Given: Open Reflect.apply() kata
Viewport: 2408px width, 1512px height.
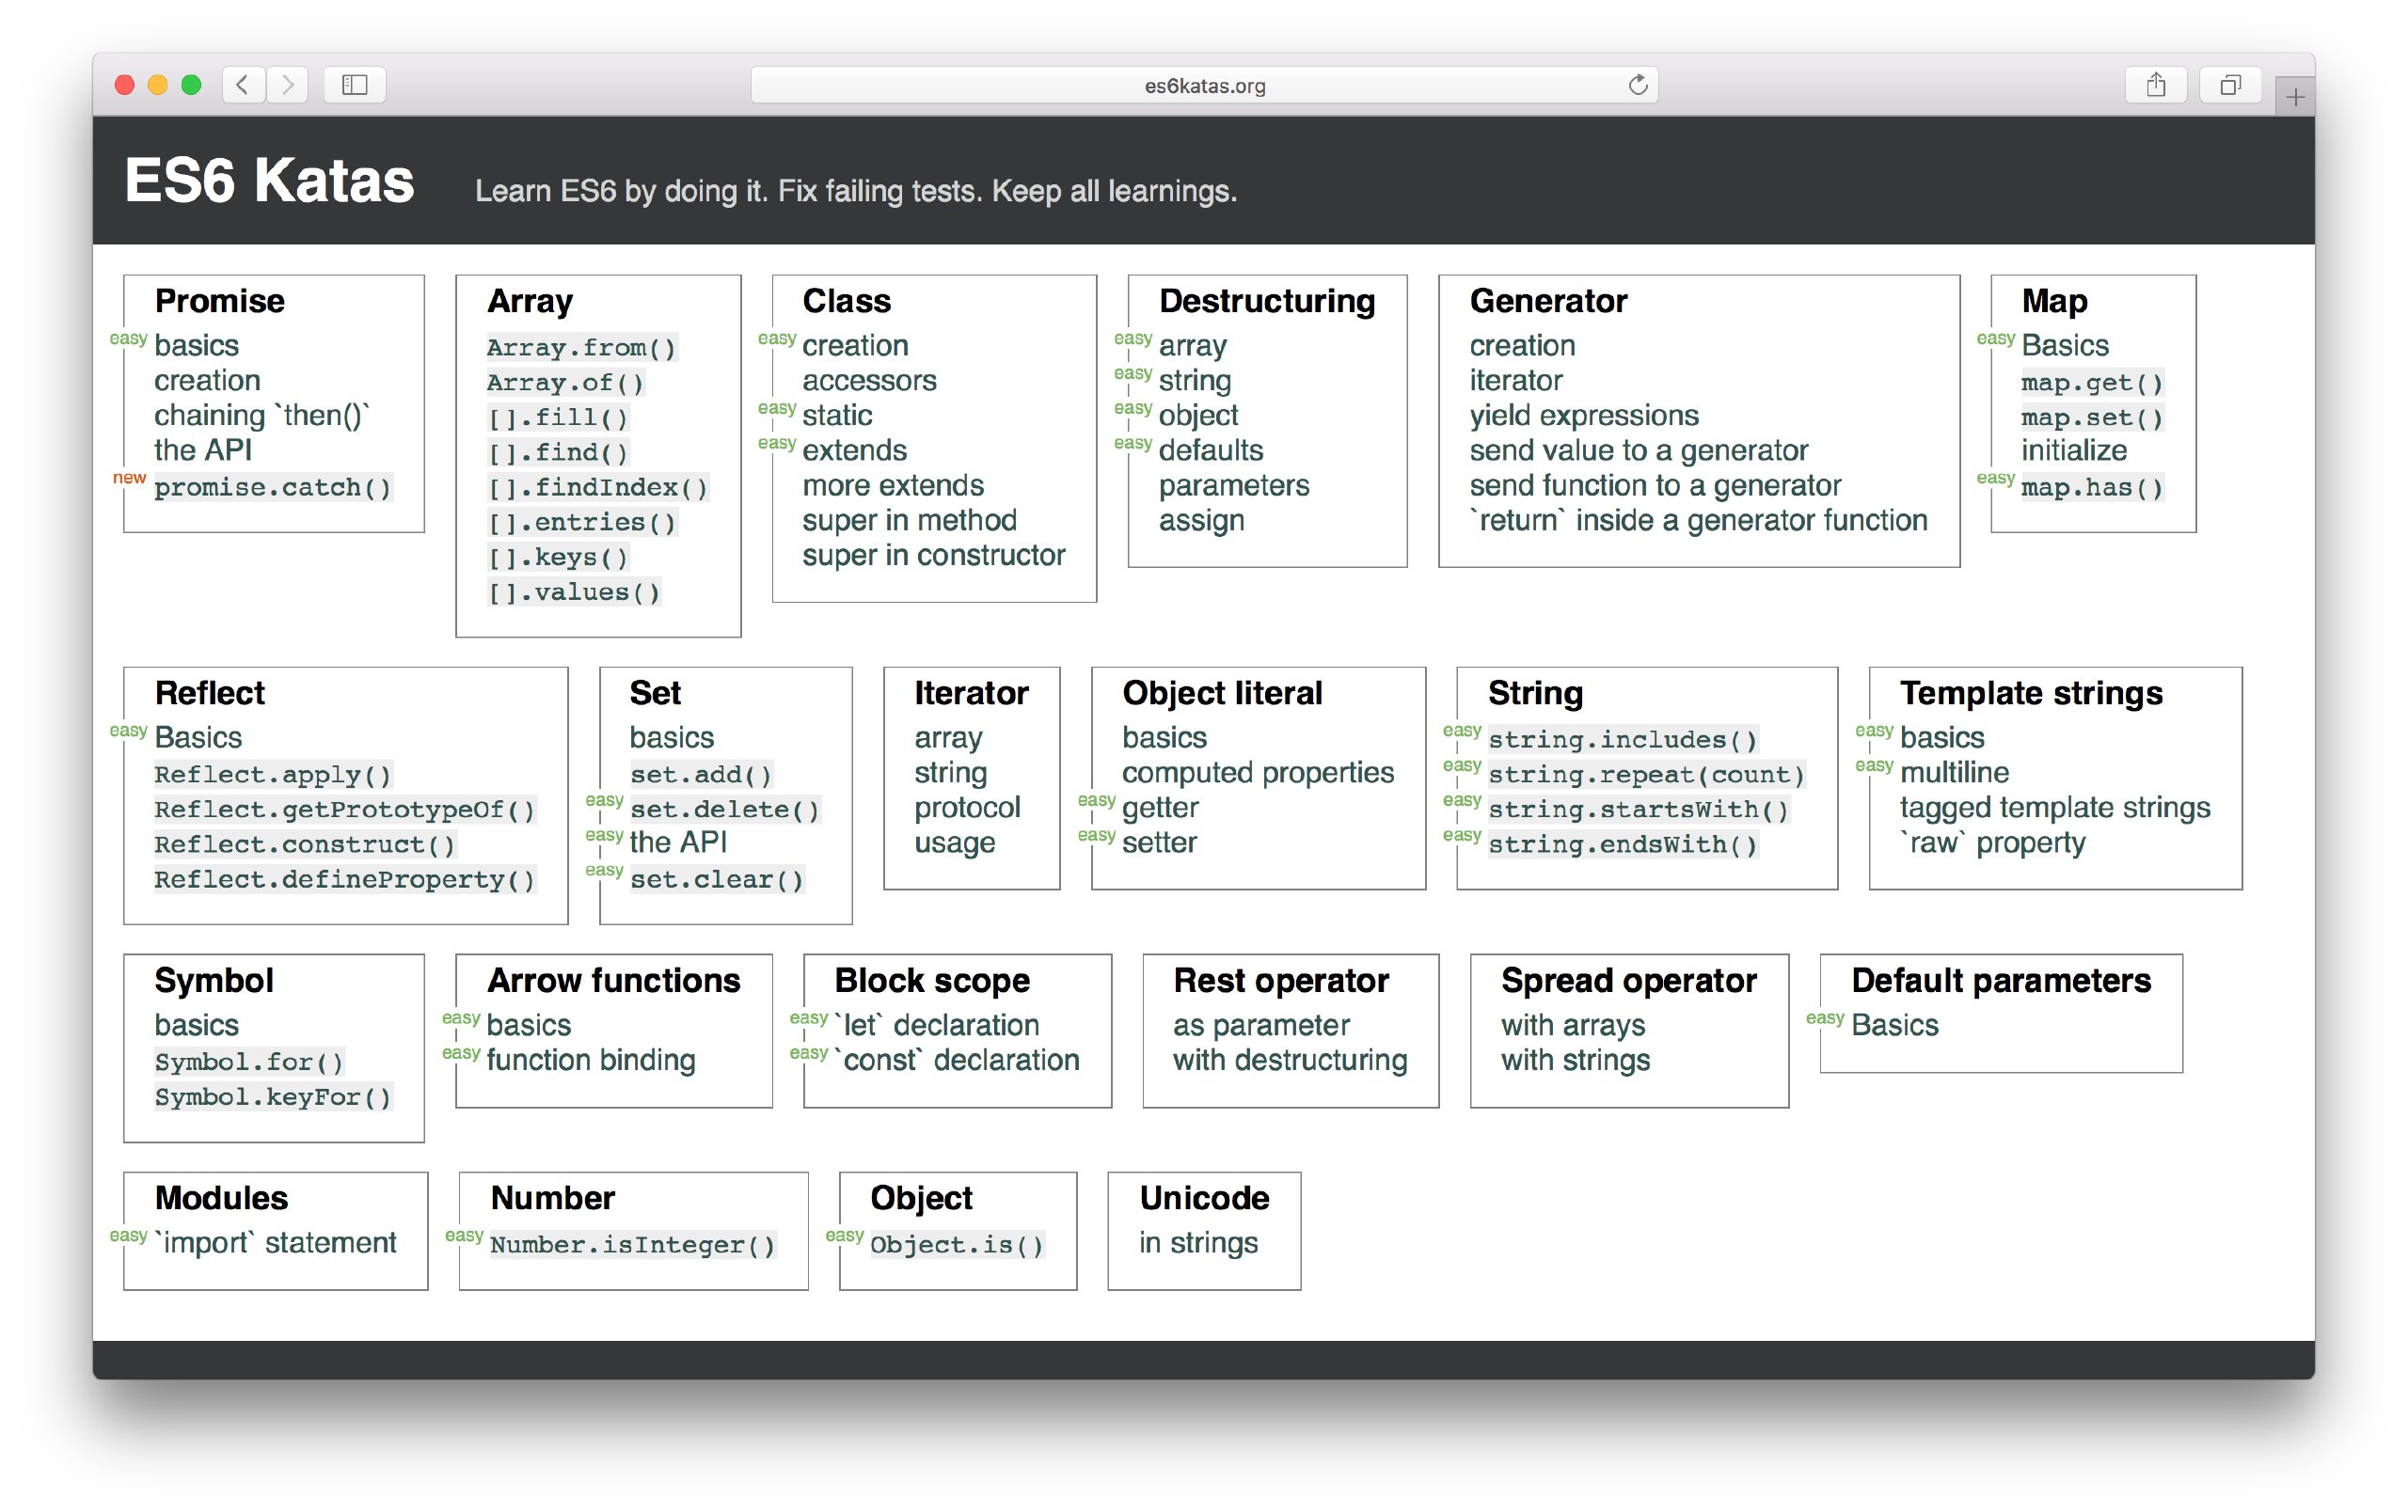Looking at the screenshot, I should (273, 775).
